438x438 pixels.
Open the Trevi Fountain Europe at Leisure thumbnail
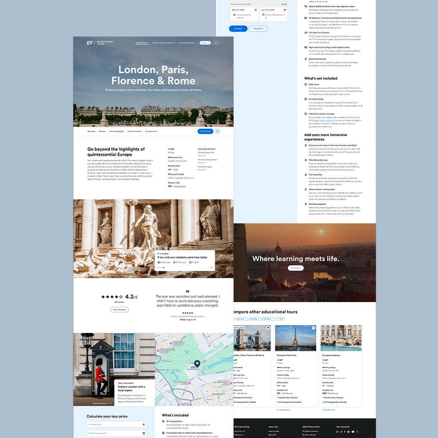click(341, 338)
